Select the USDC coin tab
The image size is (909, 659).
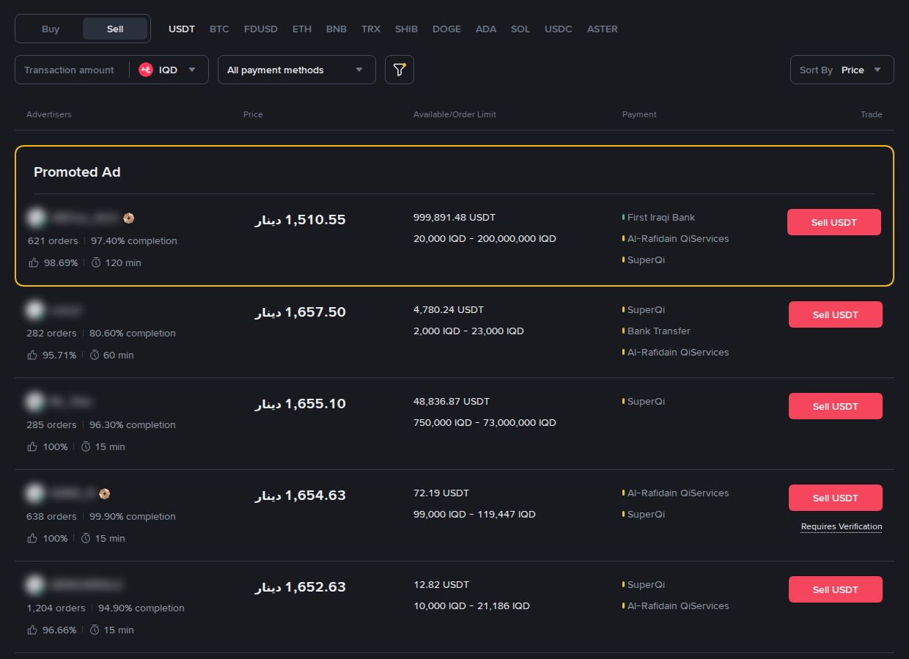click(559, 29)
